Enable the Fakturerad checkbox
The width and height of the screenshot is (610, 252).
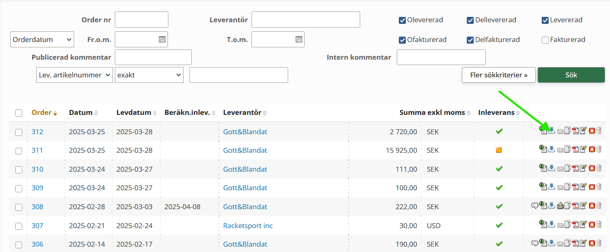click(x=545, y=40)
